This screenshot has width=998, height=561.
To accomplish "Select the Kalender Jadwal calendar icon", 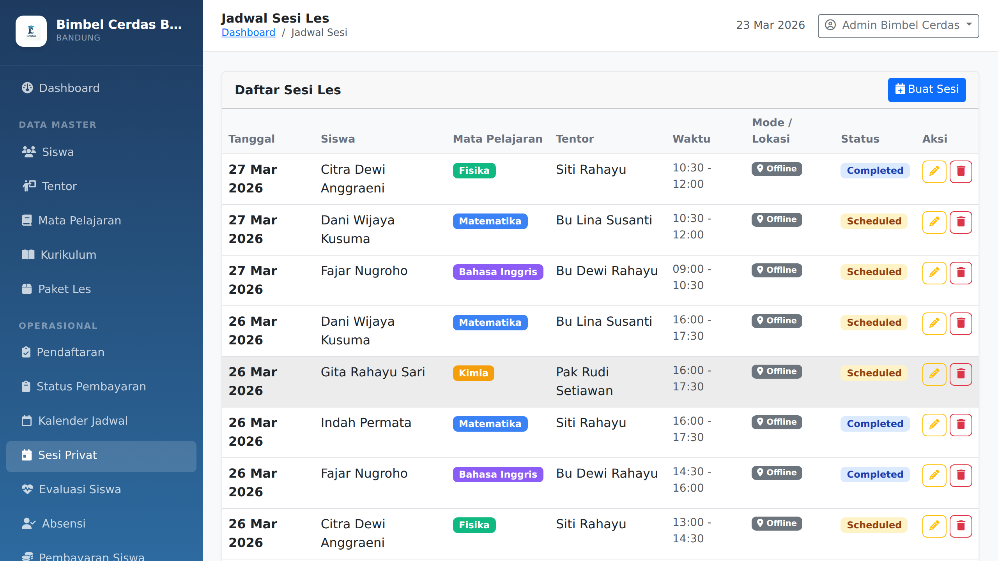I will coord(26,420).
